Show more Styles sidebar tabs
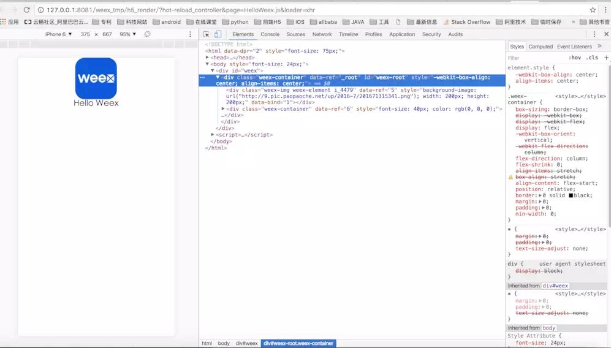 (x=600, y=46)
